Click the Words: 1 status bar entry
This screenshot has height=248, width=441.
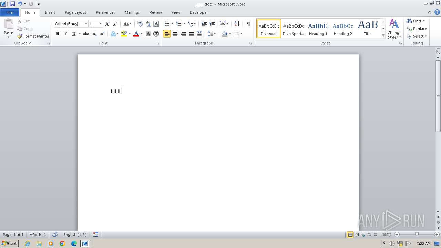click(x=38, y=235)
